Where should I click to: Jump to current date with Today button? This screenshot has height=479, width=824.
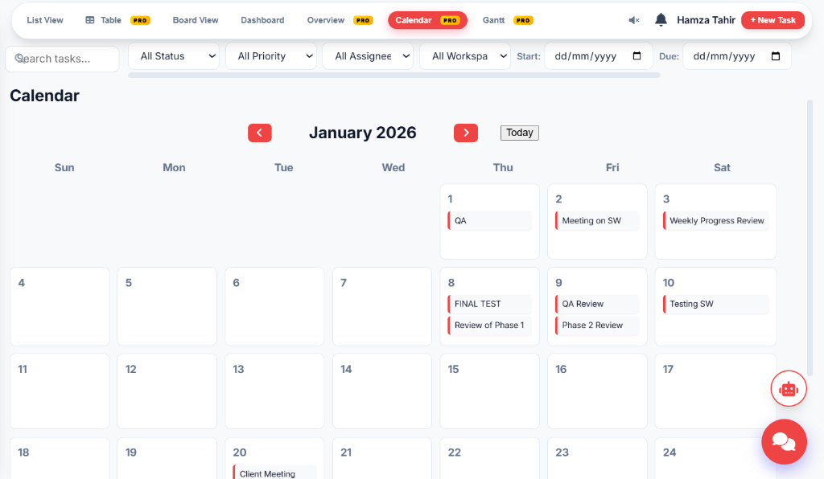(x=519, y=133)
